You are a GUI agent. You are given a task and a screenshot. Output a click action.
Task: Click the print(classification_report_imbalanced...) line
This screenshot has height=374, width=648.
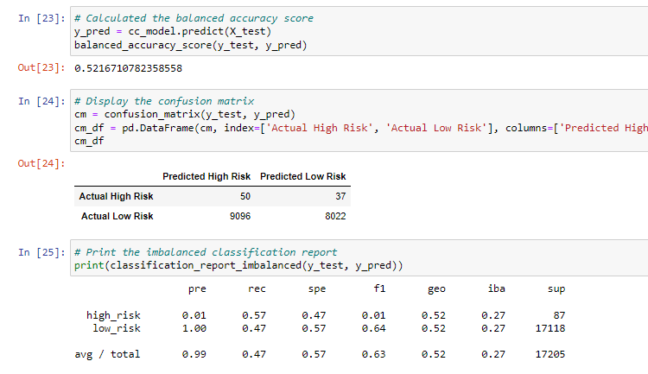[238, 265]
